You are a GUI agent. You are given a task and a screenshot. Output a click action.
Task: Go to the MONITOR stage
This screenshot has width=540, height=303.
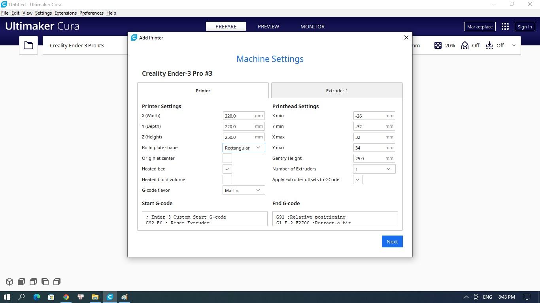coord(312,26)
